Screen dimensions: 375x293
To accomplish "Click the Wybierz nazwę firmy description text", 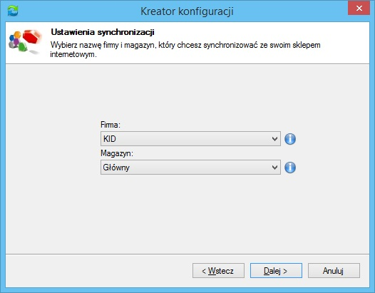I will tap(185, 49).
